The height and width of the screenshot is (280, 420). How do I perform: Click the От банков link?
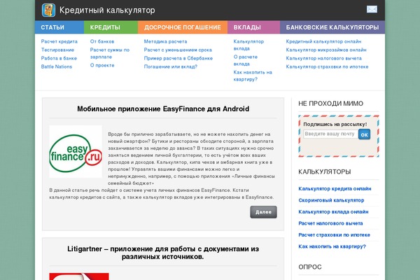click(102, 41)
